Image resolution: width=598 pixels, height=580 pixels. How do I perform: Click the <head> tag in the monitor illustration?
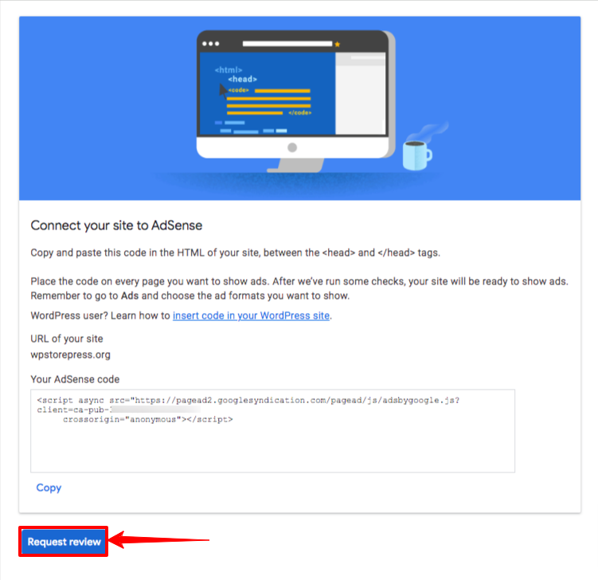[243, 79]
